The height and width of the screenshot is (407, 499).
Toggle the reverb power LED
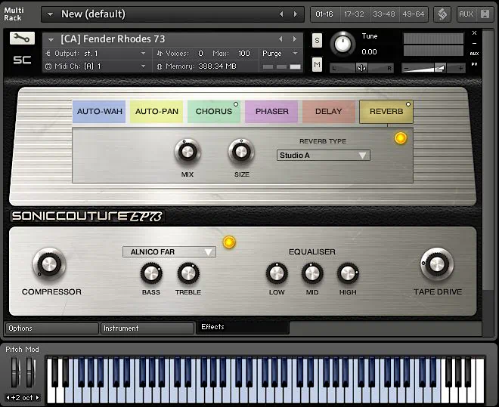(401, 138)
